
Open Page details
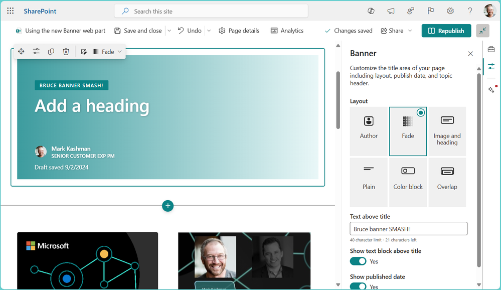click(239, 31)
